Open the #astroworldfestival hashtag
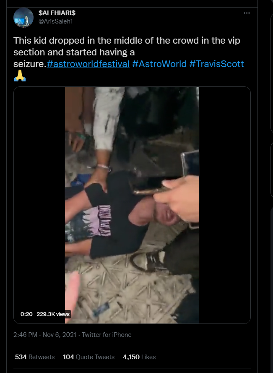The height and width of the screenshot is (373, 273). coord(88,64)
